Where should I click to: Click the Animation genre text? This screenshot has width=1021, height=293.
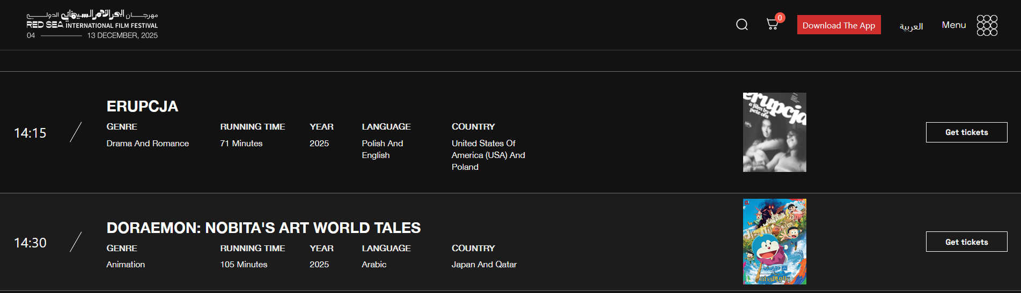coord(126,265)
